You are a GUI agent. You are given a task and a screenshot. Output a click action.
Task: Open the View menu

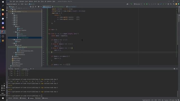pos(17,1)
